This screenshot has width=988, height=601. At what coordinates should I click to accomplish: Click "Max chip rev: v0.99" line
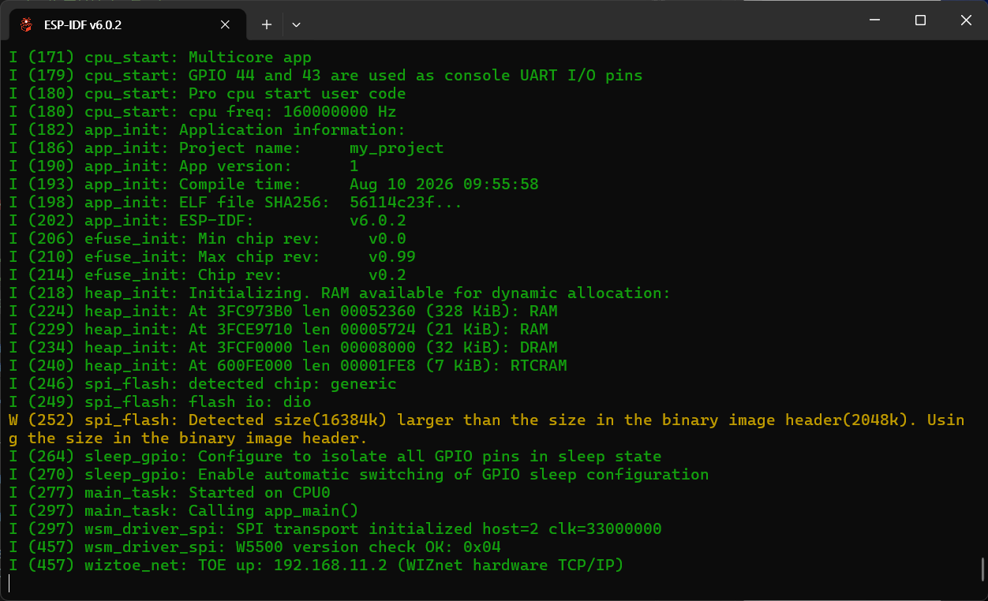point(211,257)
